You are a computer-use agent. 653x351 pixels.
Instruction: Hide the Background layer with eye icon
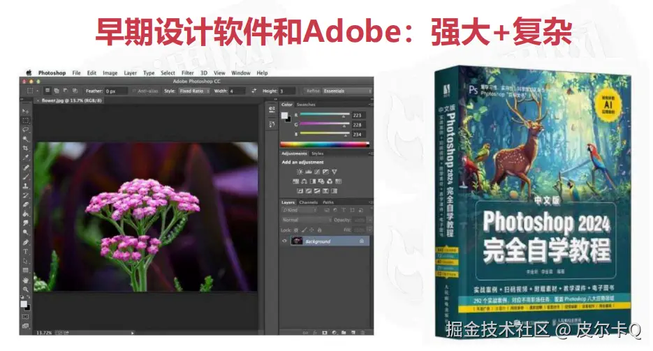pos(284,241)
